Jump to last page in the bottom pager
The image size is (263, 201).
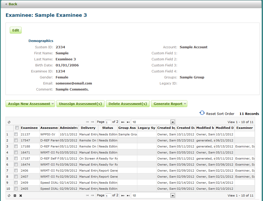(128, 195)
